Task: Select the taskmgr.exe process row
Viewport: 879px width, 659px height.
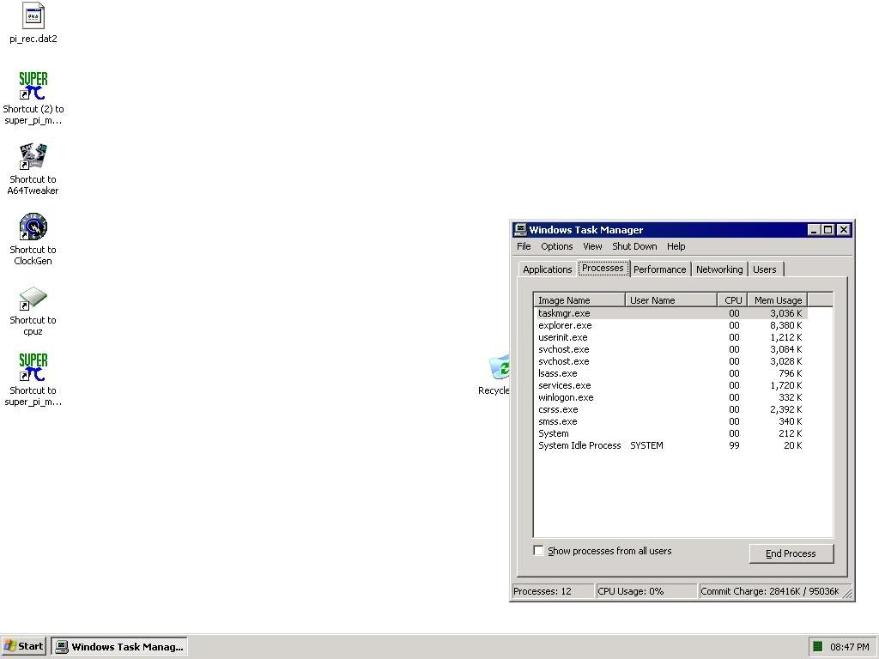Action: point(670,313)
